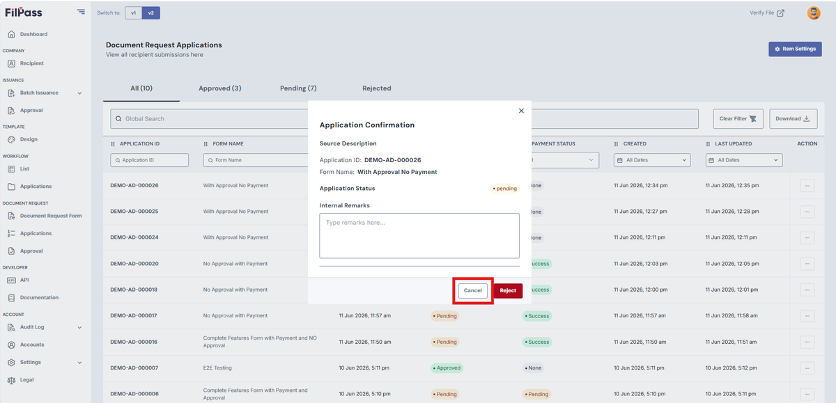Viewport: 836px width, 403px height.
Task: Open the Legal scales icon in the sidebar
Action: tap(11, 380)
